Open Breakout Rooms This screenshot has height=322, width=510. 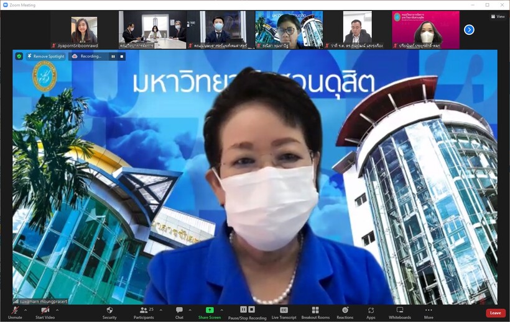[315, 312]
